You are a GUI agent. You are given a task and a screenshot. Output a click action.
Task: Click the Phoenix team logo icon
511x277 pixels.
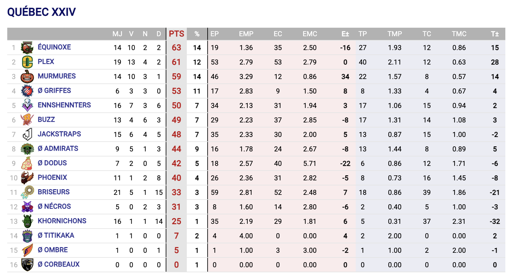(x=27, y=178)
